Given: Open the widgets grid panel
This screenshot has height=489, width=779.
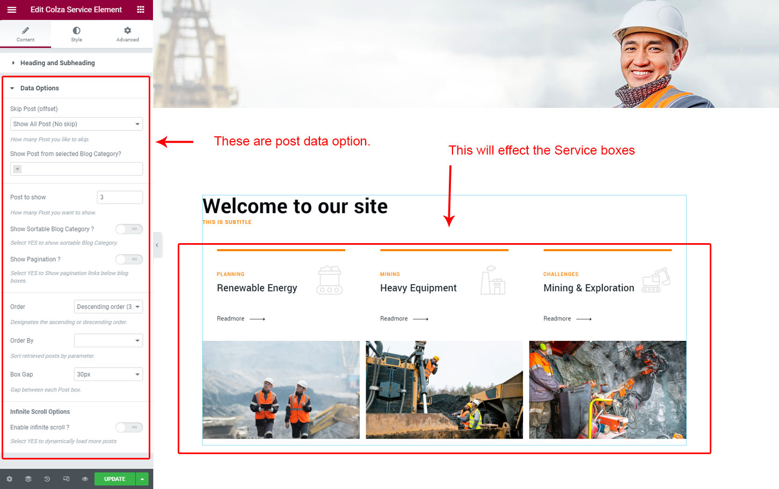Looking at the screenshot, I should point(141,10).
